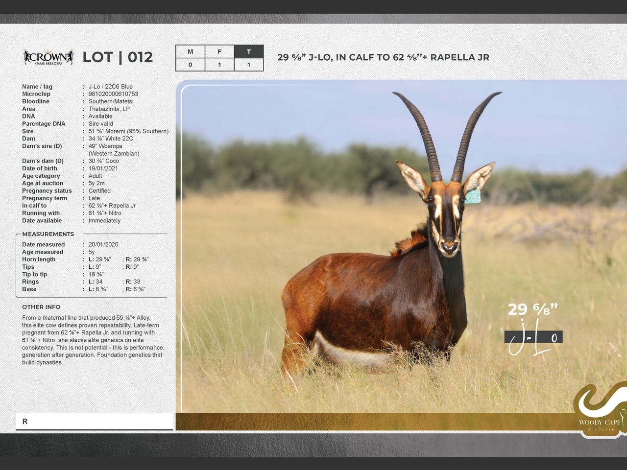627x470 pixels.
Task: Click the MEASUREMENTS section heading
Action: pos(48,234)
